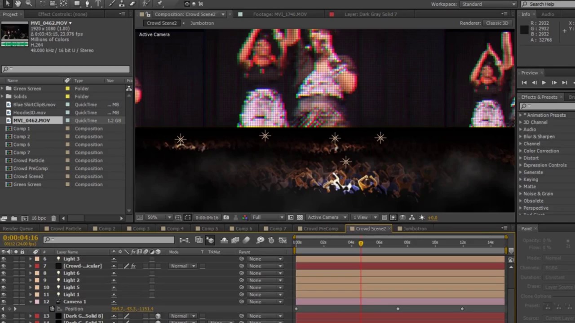
Task: Jump to first frame in Preview
Action: 524,83
